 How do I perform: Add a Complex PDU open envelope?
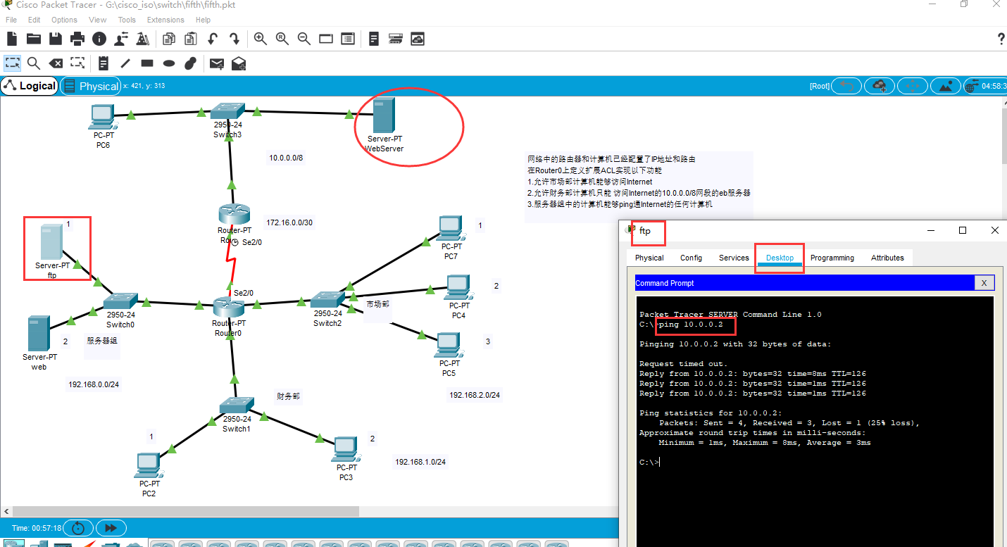[x=239, y=64]
